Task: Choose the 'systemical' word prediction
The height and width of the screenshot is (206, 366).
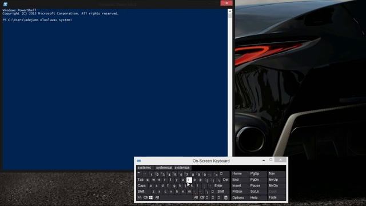Action: [164, 168]
